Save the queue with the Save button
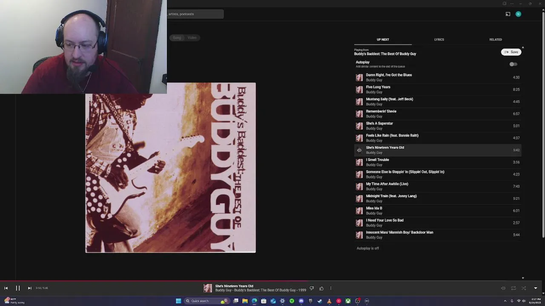The image size is (545, 306). click(x=511, y=52)
